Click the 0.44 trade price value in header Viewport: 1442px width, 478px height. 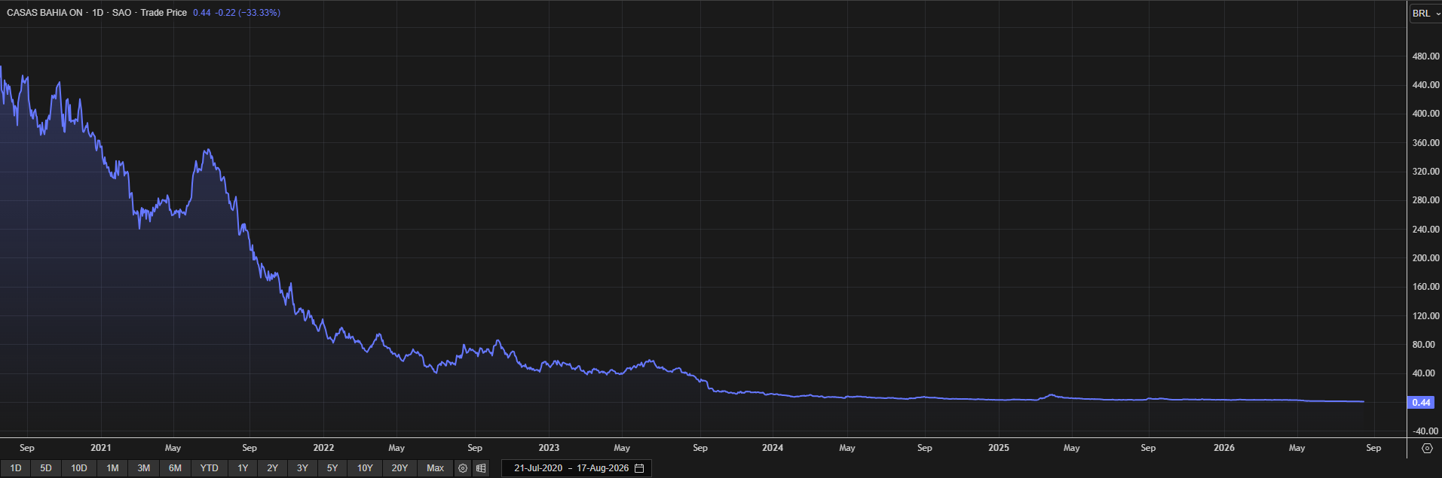pyautogui.click(x=202, y=13)
